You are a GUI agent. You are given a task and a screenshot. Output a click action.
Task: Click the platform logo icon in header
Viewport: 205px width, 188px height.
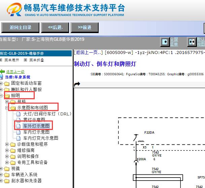point(14,9)
